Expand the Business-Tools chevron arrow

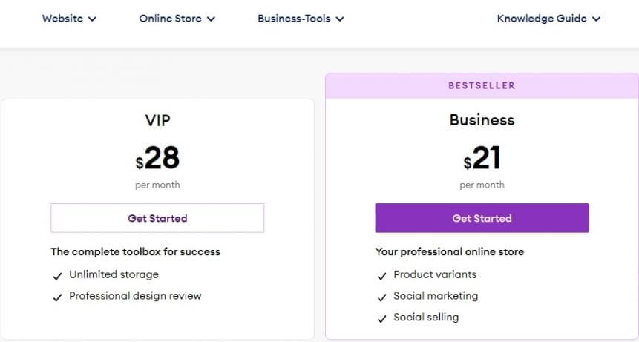tap(340, 19)
